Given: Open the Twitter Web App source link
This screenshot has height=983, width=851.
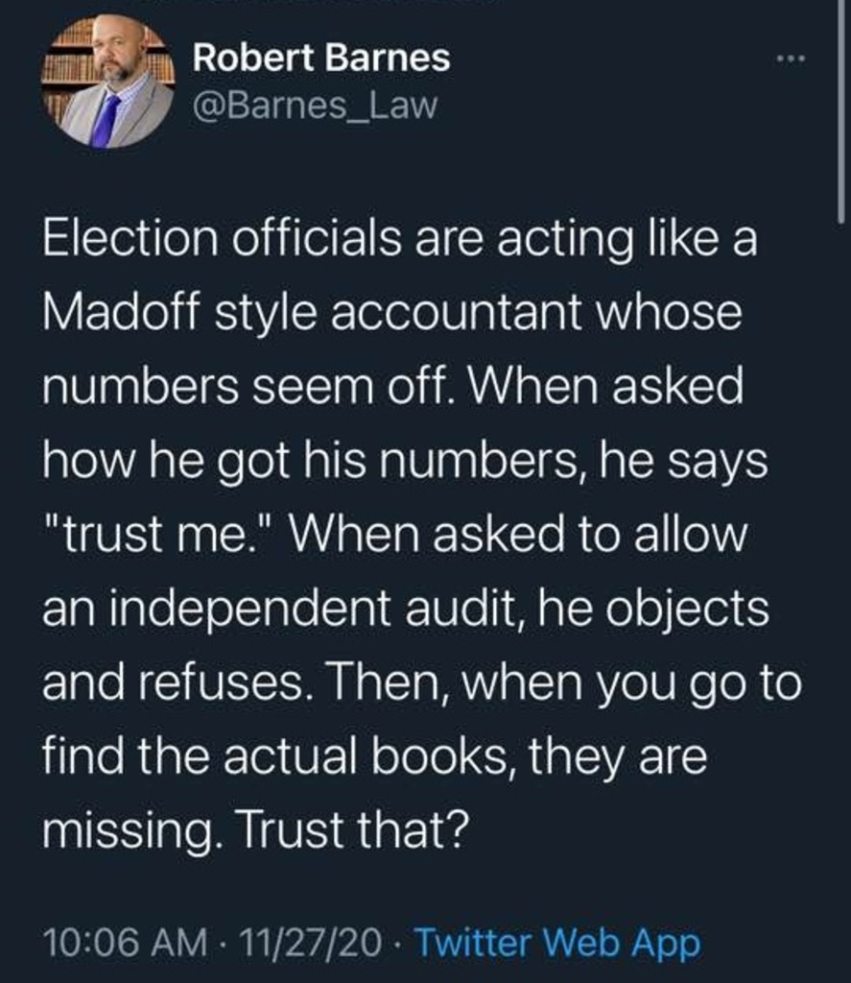Looking at the screenshot, I should pyautogui.click(x=559, y=943).
